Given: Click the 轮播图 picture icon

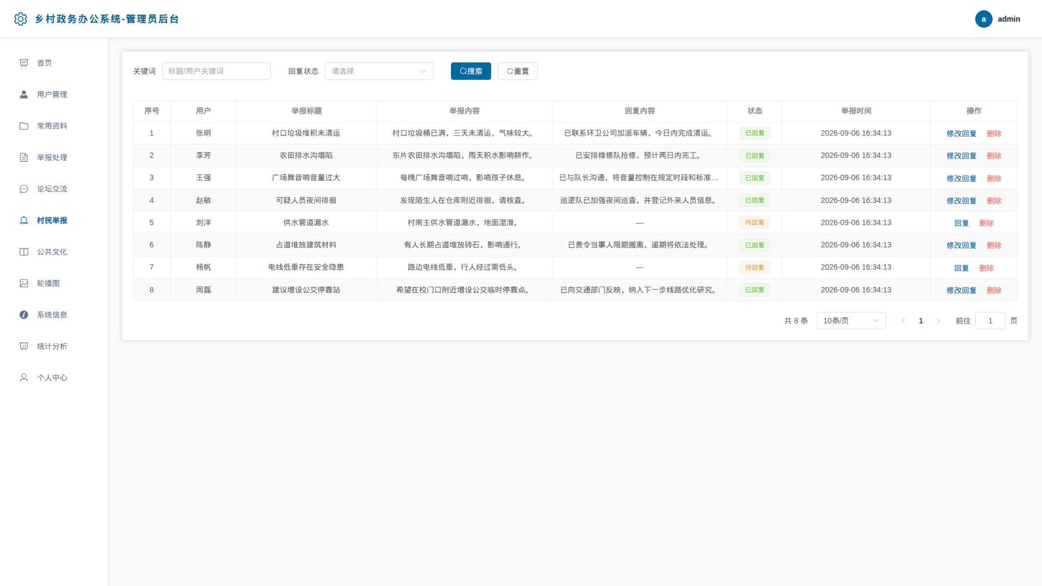Looking at the screenshot, I should [24, 283].
